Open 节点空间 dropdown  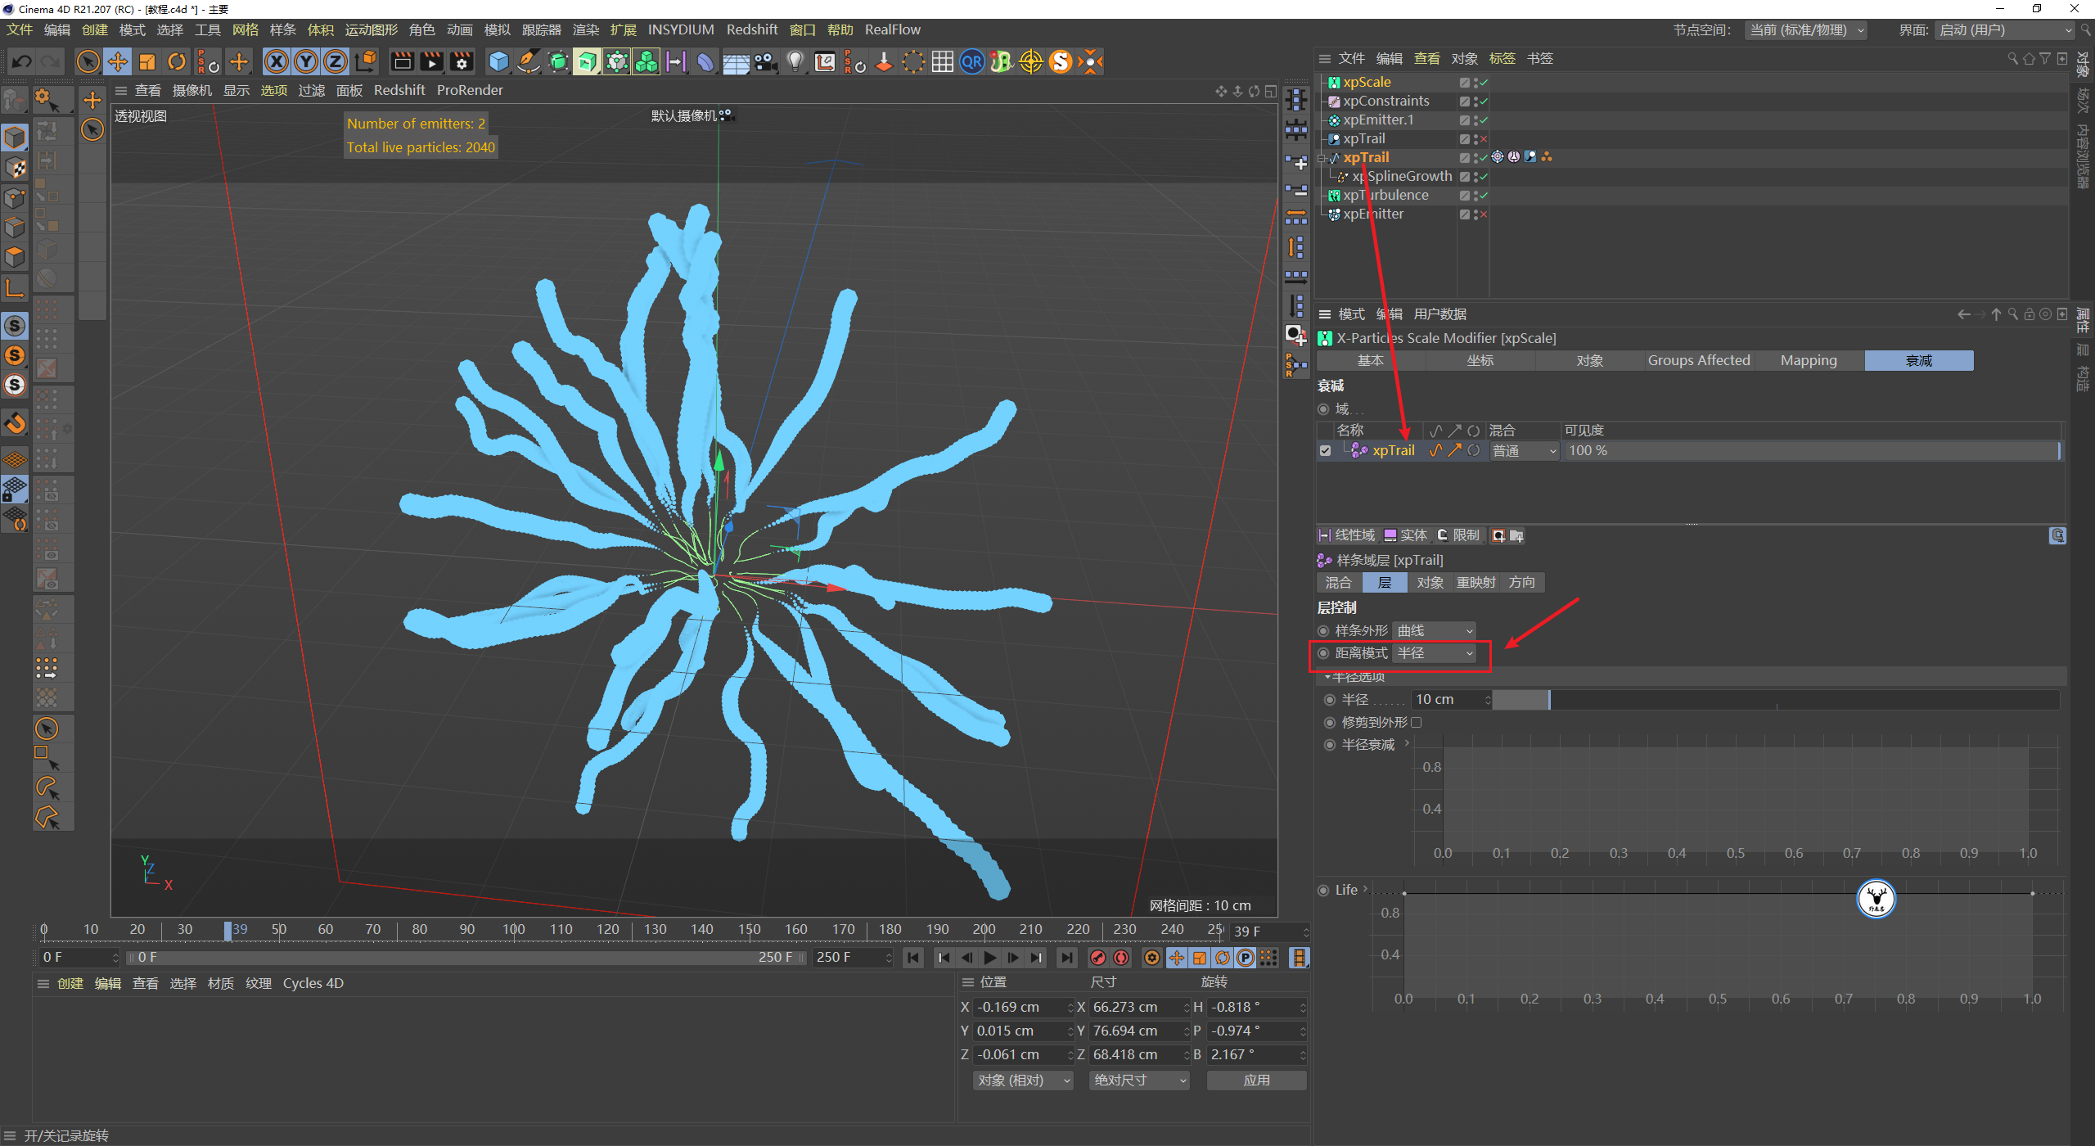pyautogui.click(x=1806, y=30)
